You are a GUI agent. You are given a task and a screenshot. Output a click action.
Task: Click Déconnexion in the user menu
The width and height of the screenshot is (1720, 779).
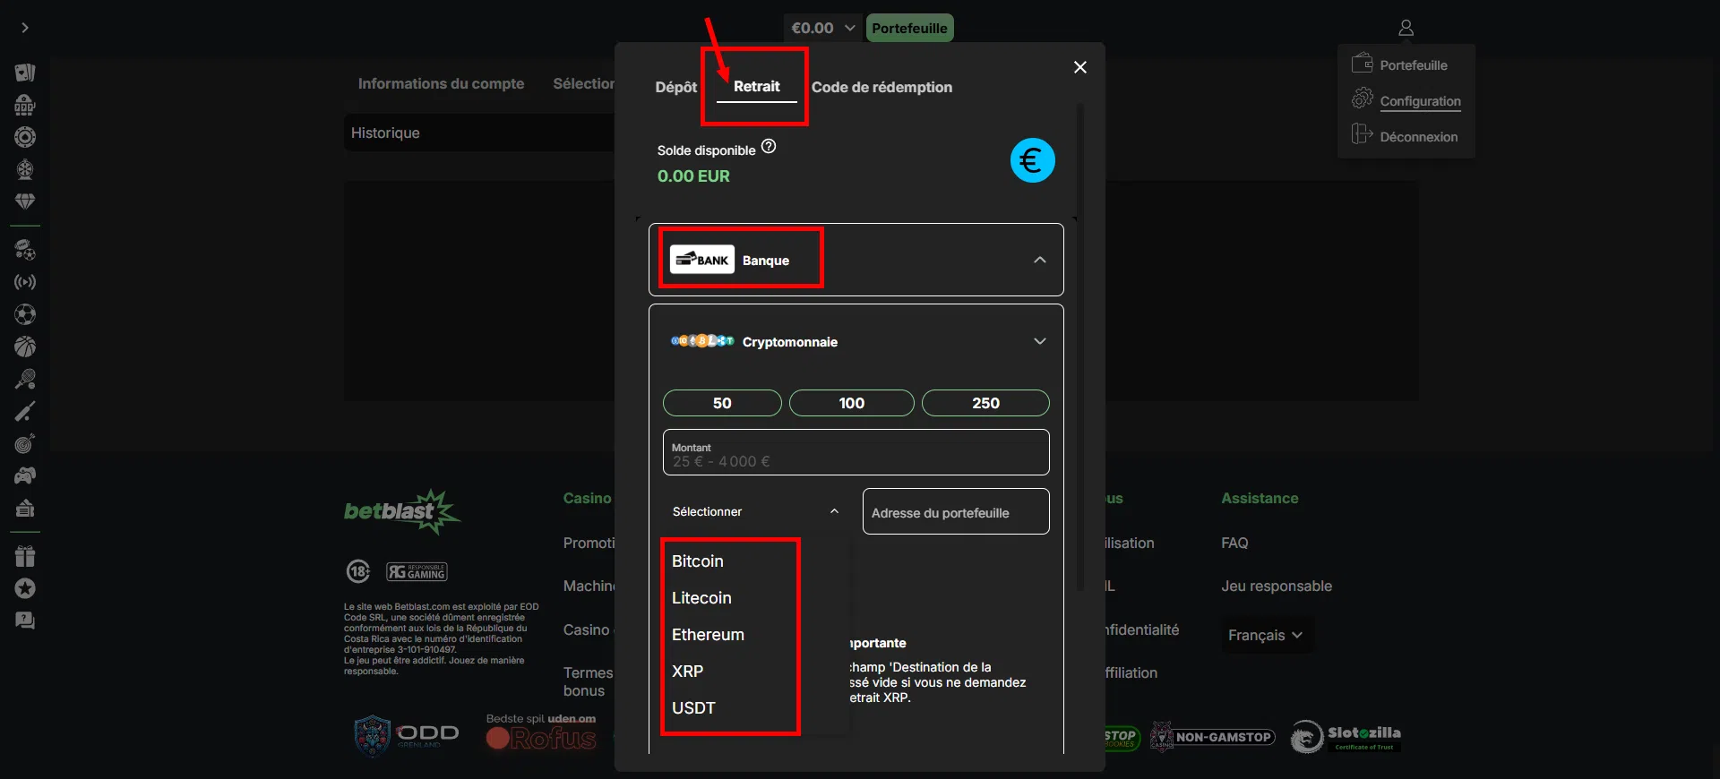(x=1418, y=137)
